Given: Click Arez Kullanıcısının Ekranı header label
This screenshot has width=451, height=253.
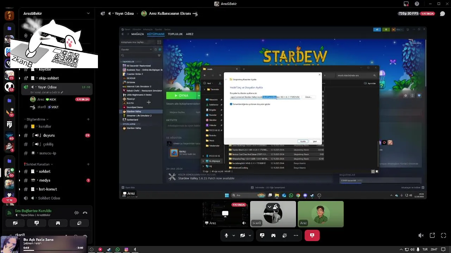Looking at the screenshot, I should 169,13.
